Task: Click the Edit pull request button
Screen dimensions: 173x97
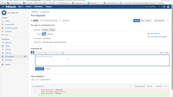Action: pos(142,20)
